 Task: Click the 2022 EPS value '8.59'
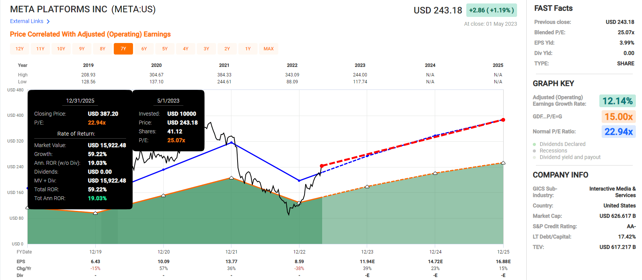(x=299, y=262)
